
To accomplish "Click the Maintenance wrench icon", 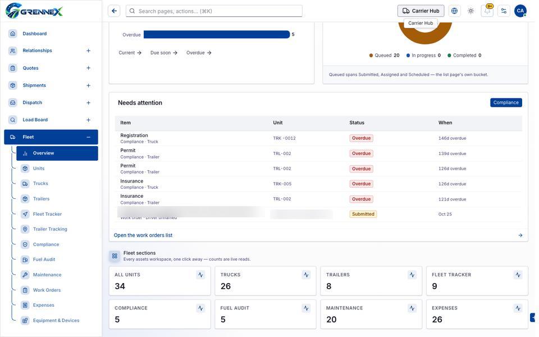I will tap(25, 275).
